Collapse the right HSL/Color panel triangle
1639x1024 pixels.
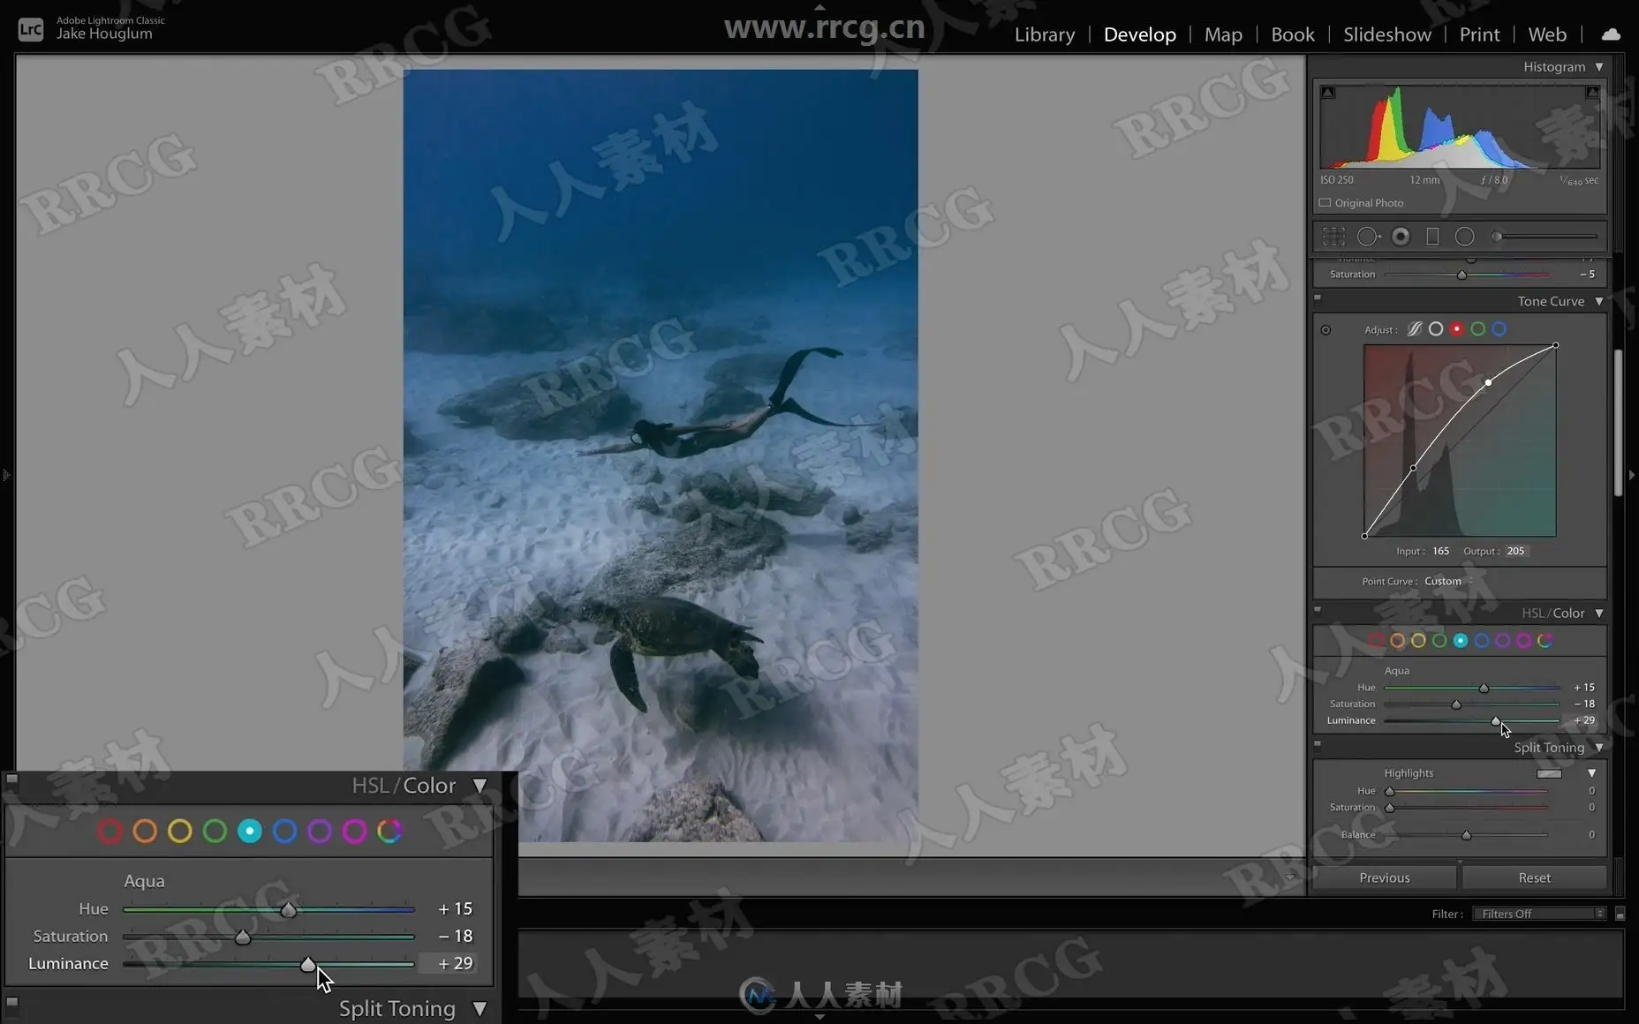pos(1599,613)
